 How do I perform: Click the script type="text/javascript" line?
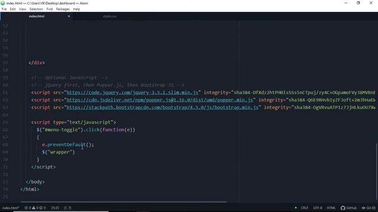coord(73,122)
